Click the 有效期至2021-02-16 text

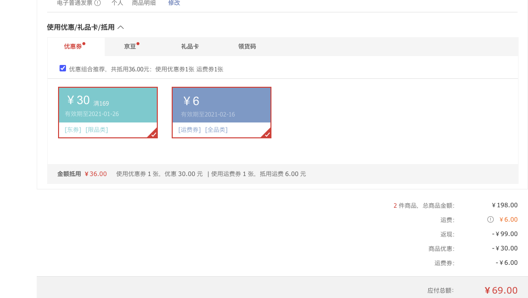click(x=208, y=115)
